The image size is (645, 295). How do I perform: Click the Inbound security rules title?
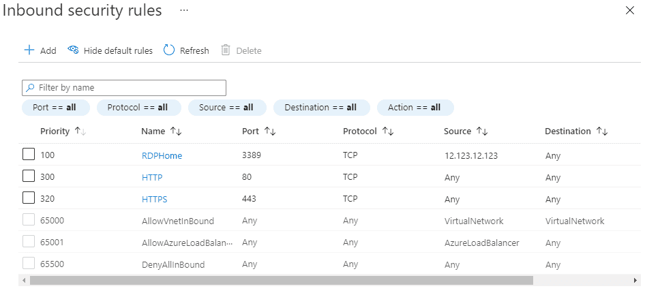(82, 11)
